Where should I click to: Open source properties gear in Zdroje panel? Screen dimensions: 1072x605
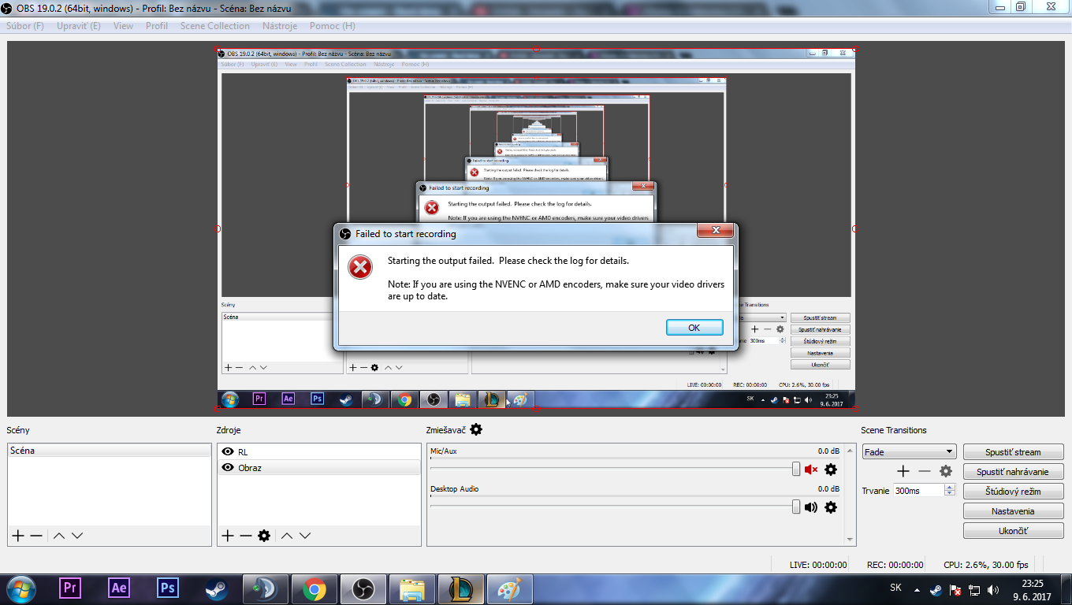264,536
